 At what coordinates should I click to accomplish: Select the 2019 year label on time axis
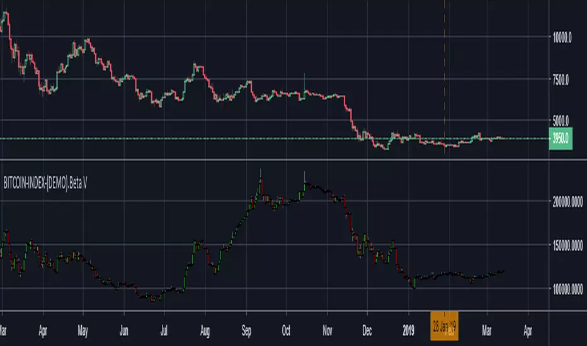click(x=408, y=331)
